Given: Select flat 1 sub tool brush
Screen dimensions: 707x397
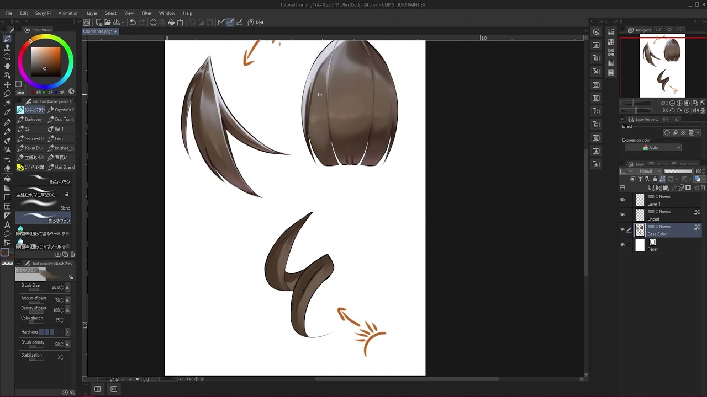Looking at the screenshot, I should tap(60, 129).
